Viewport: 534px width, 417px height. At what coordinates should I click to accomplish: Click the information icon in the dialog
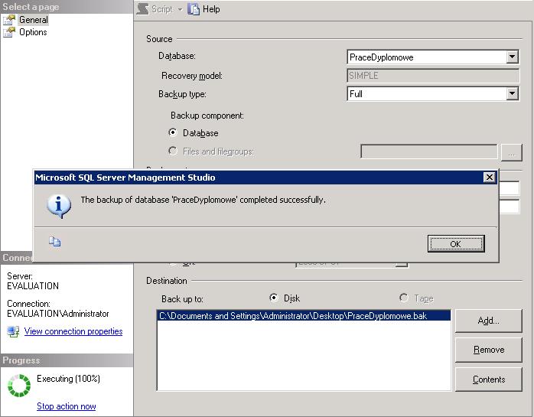point(59,207)
